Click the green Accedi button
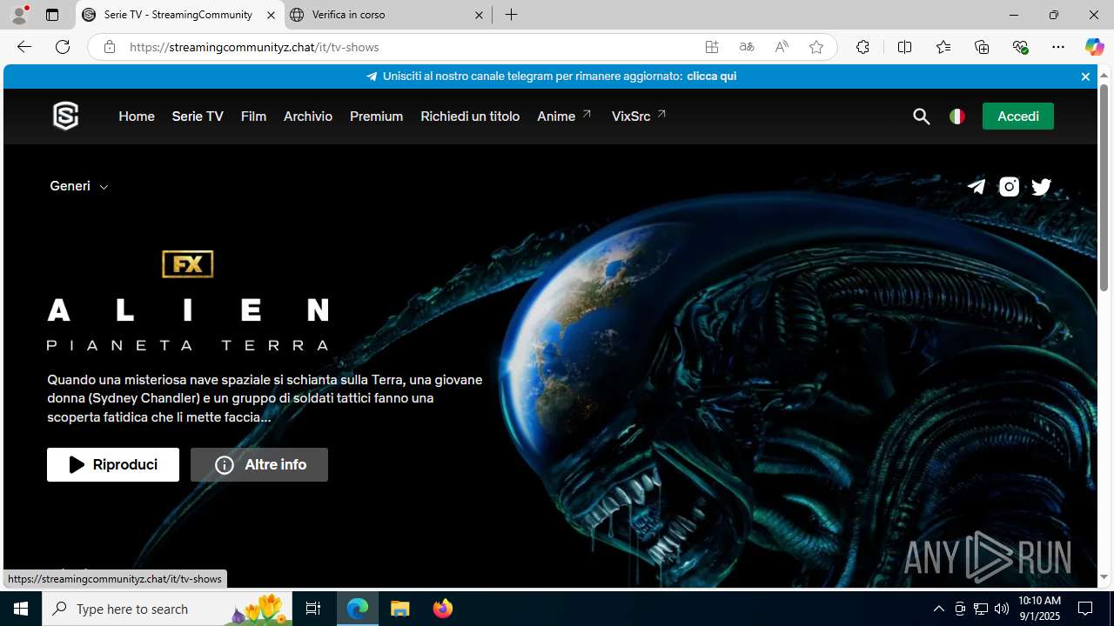The width and height of the screenshot is (1114, 626). point(1018,117)
